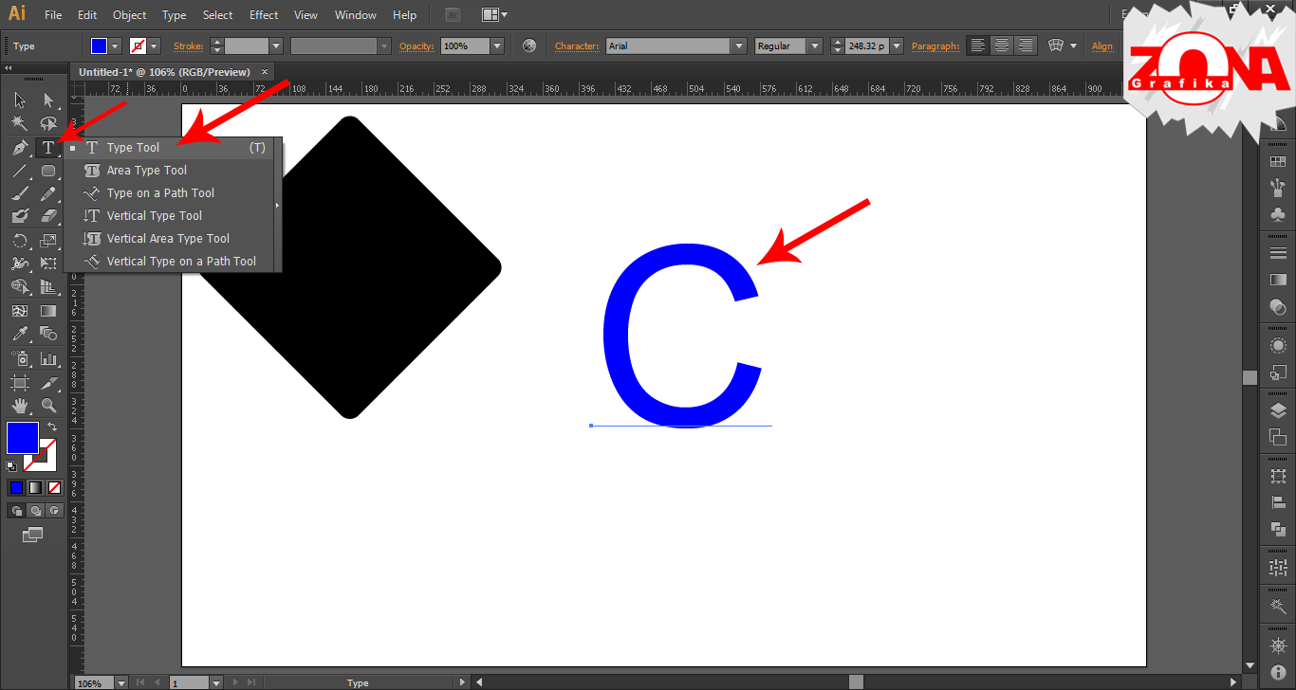This screenshot has width=1296, height=690.
Task: Open fill color dropdown in control bar
Action: tap(116, 45)
